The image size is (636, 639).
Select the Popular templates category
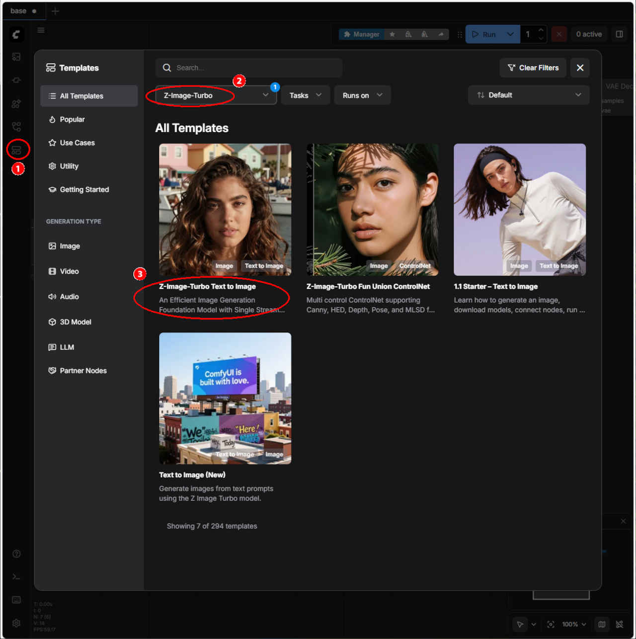click(x=73, y=120)
